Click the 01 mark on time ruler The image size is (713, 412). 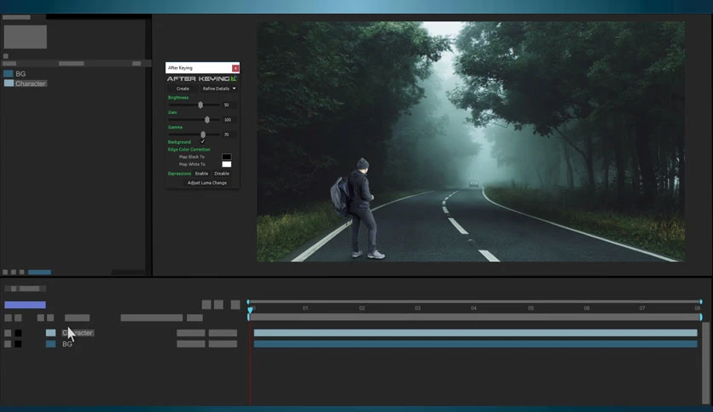(x=305, y=308)
